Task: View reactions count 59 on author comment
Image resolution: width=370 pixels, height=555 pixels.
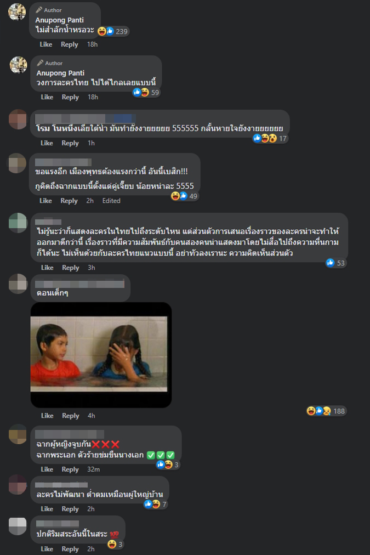Action: point(146,92)
